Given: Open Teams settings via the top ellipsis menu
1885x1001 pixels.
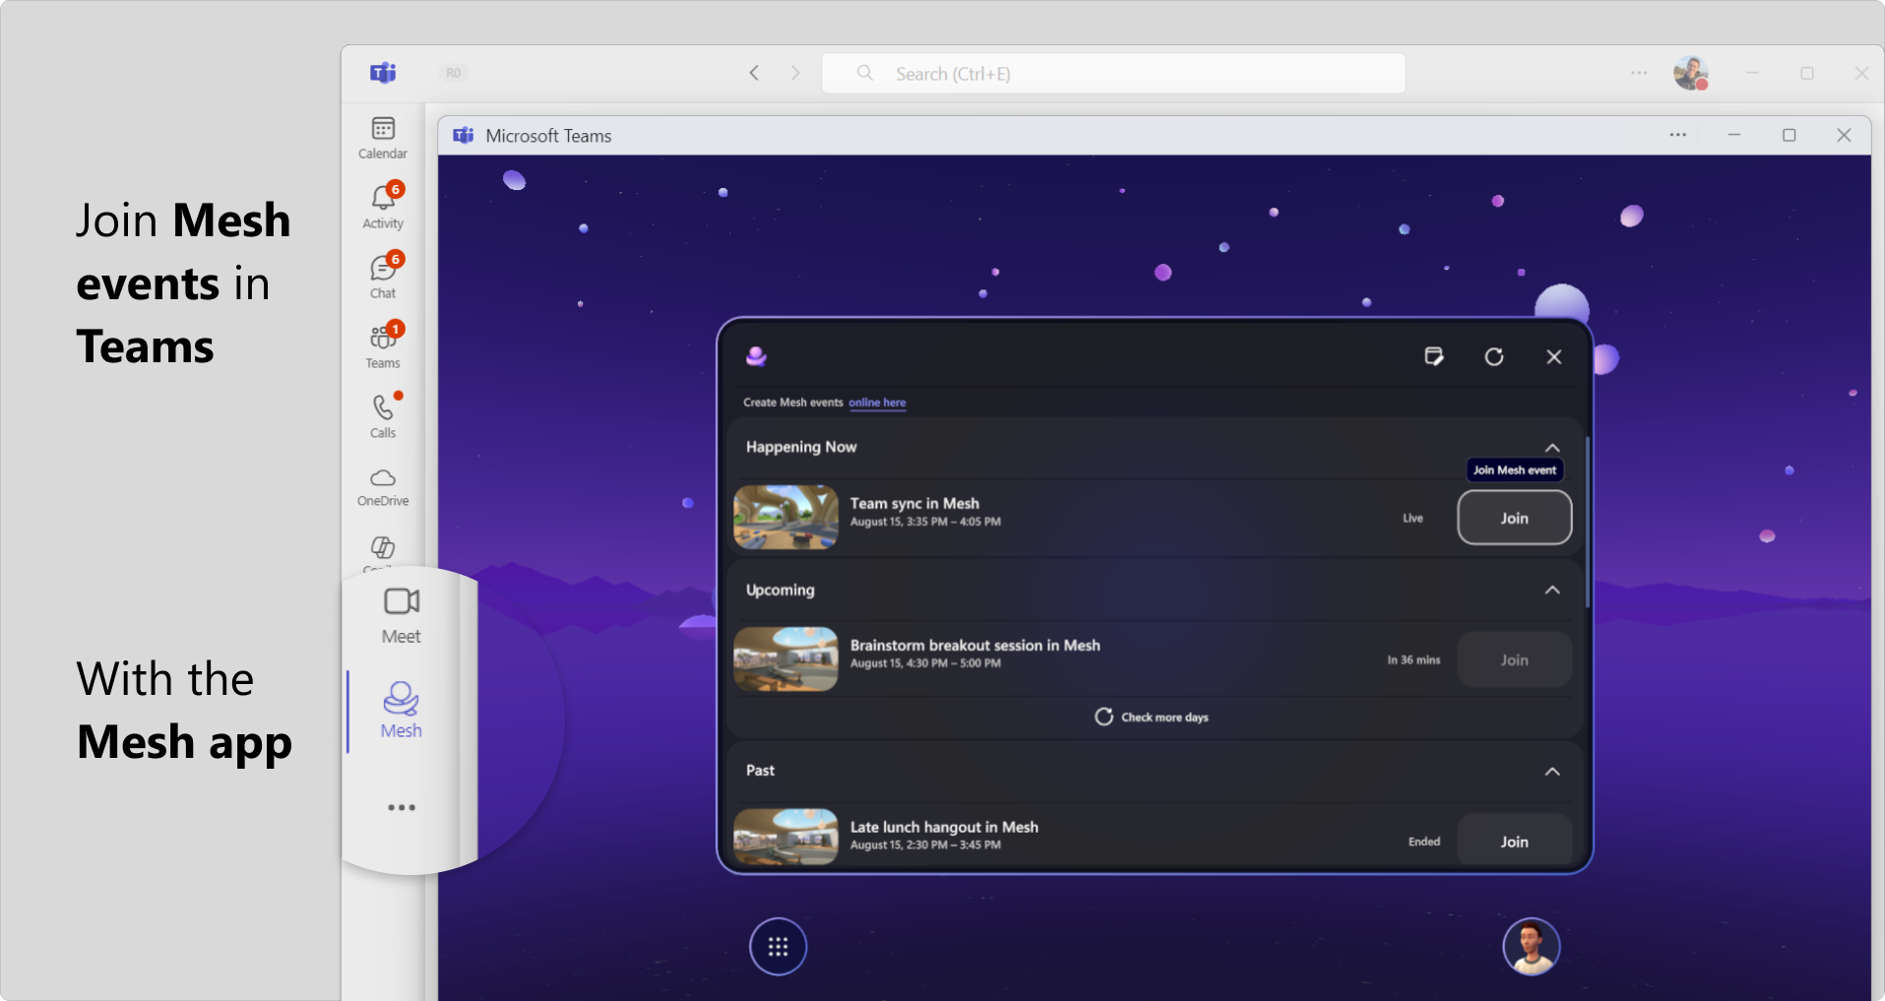Looking at the screenshot, I should 1638,73.
